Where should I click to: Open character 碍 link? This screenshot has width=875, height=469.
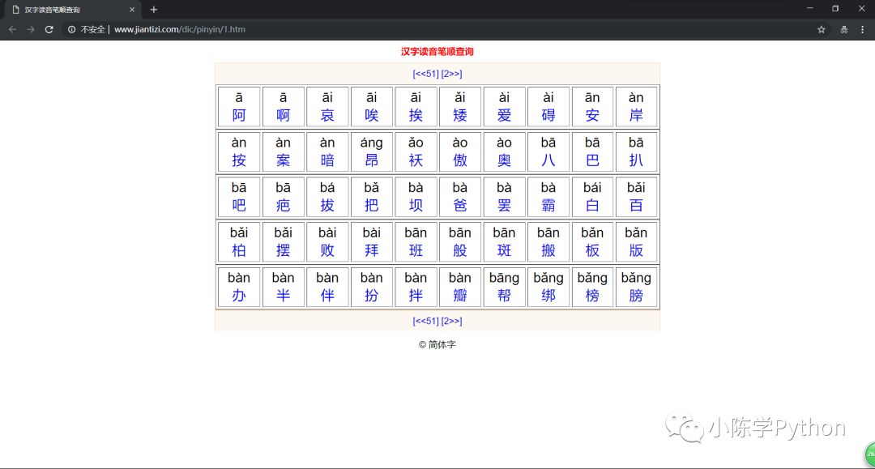[x=548, y=116]
